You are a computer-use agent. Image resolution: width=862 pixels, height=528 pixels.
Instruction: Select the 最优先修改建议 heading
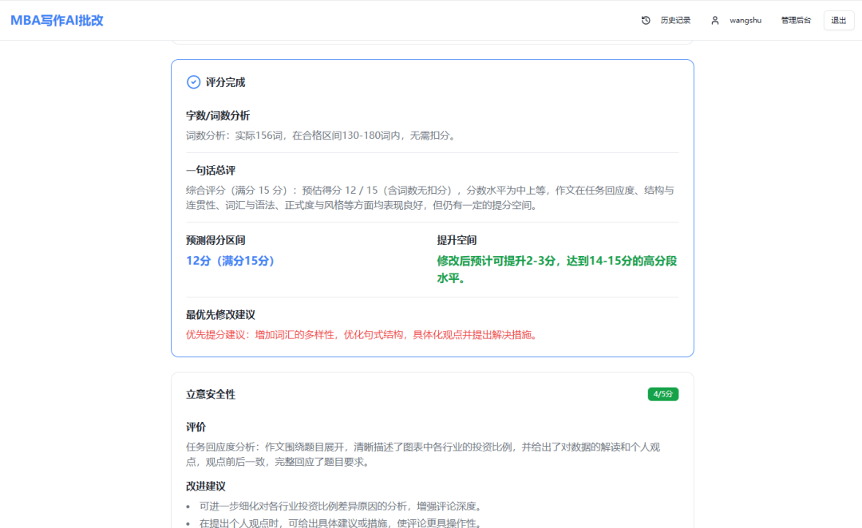220,315
